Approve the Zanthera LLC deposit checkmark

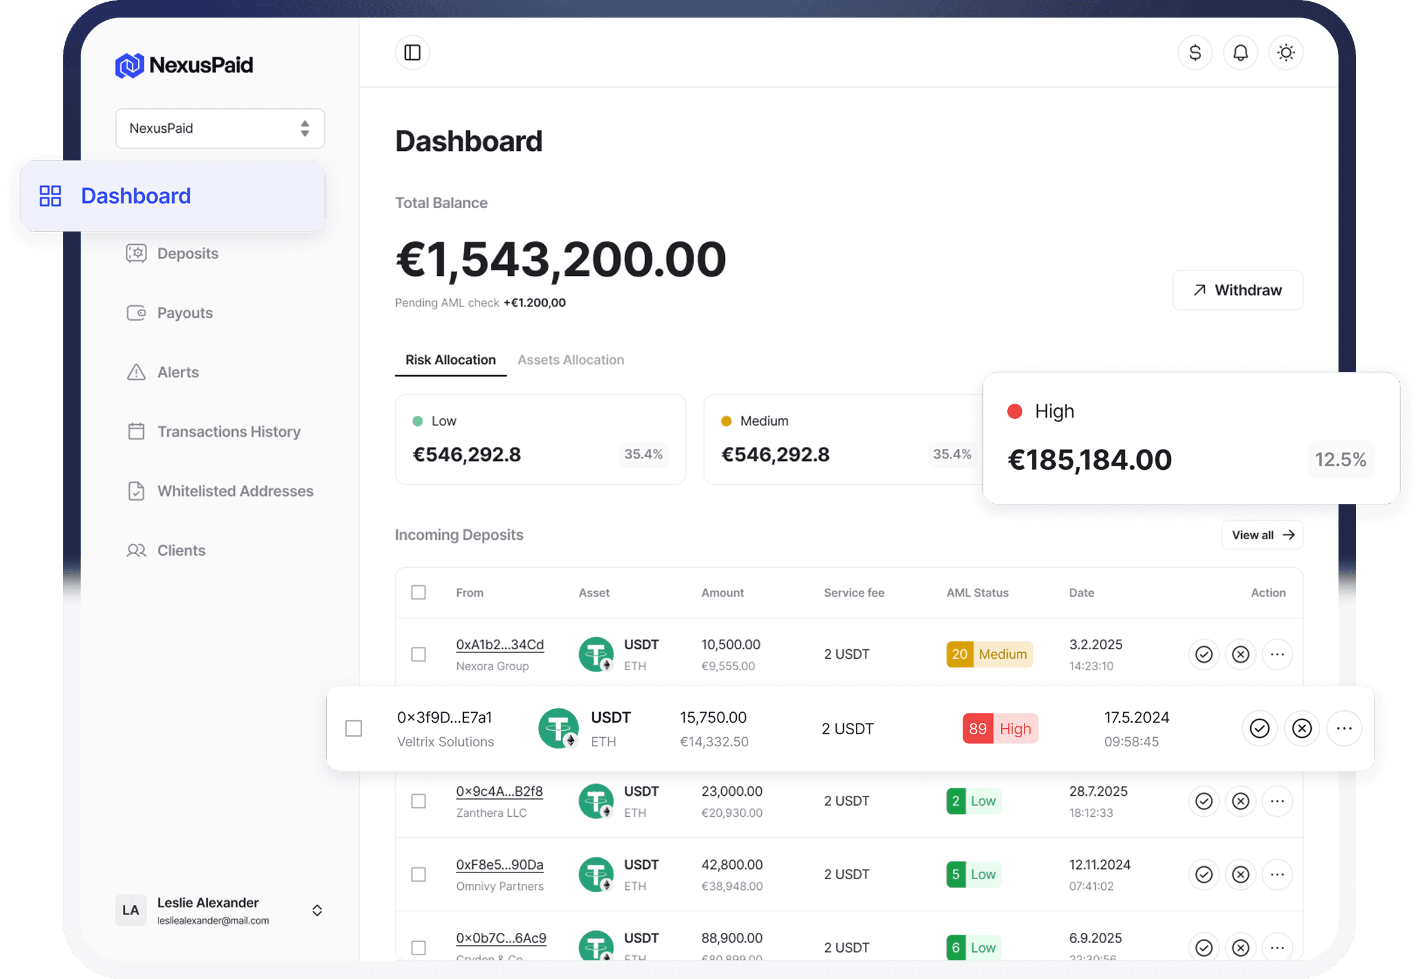[x=1204, y=801]
